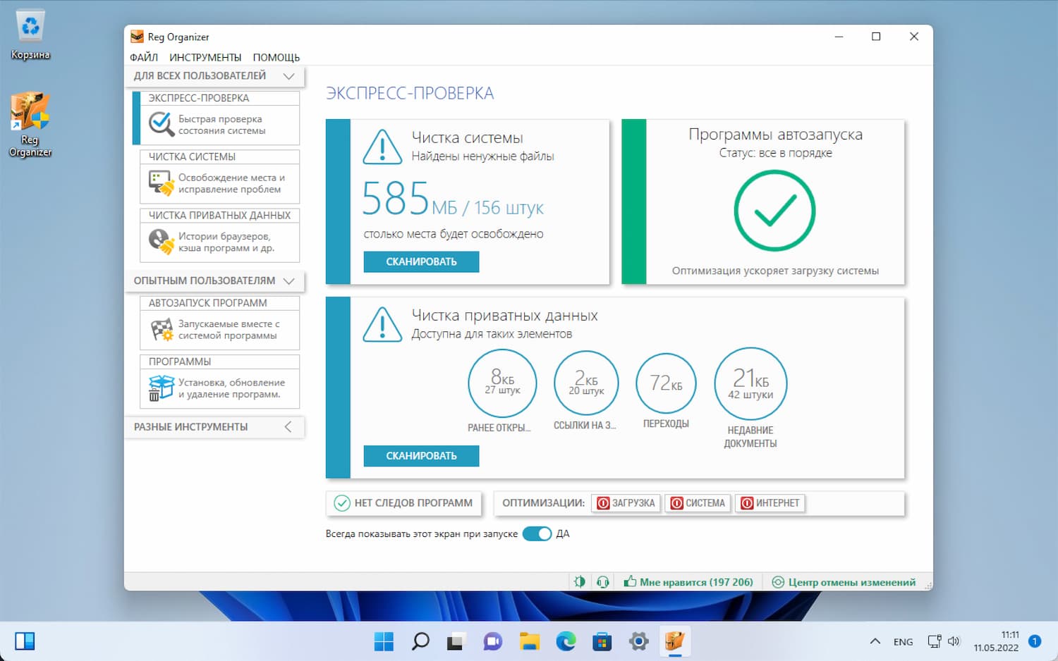Click the СИСТЕМА optimization button

point(698,503)
